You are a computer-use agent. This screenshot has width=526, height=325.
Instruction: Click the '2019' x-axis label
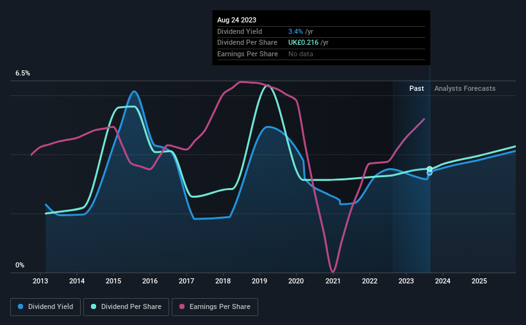pos(259,281)
